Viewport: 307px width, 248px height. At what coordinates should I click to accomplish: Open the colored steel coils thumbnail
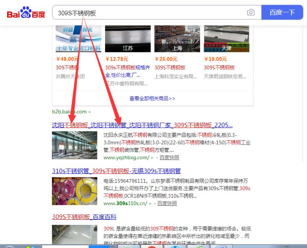click(74, 191)
